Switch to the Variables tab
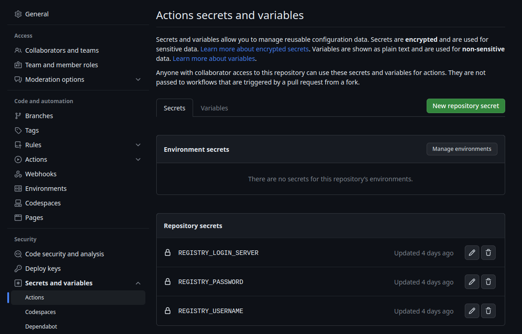Viewport: 522px width, 334px height. [x=214, y=108]
